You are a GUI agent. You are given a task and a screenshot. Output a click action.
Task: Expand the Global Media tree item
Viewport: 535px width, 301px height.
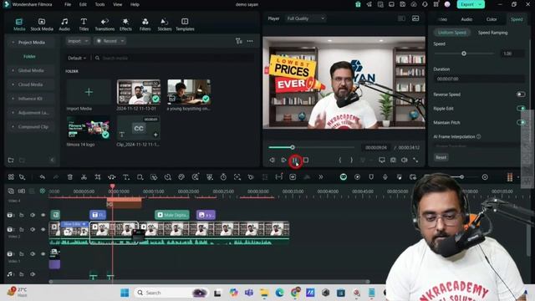click(13, 70)
